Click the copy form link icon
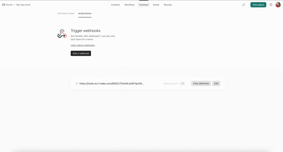Viewport: 283px width, 152px height. coord(243,5)
